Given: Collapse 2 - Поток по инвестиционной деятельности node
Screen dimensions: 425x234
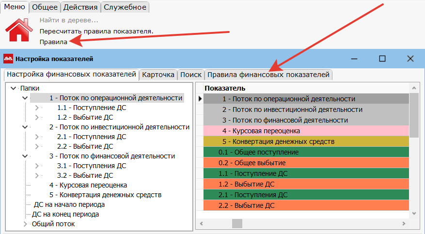Looking at the screenshot, I should (x=25, y=127).
